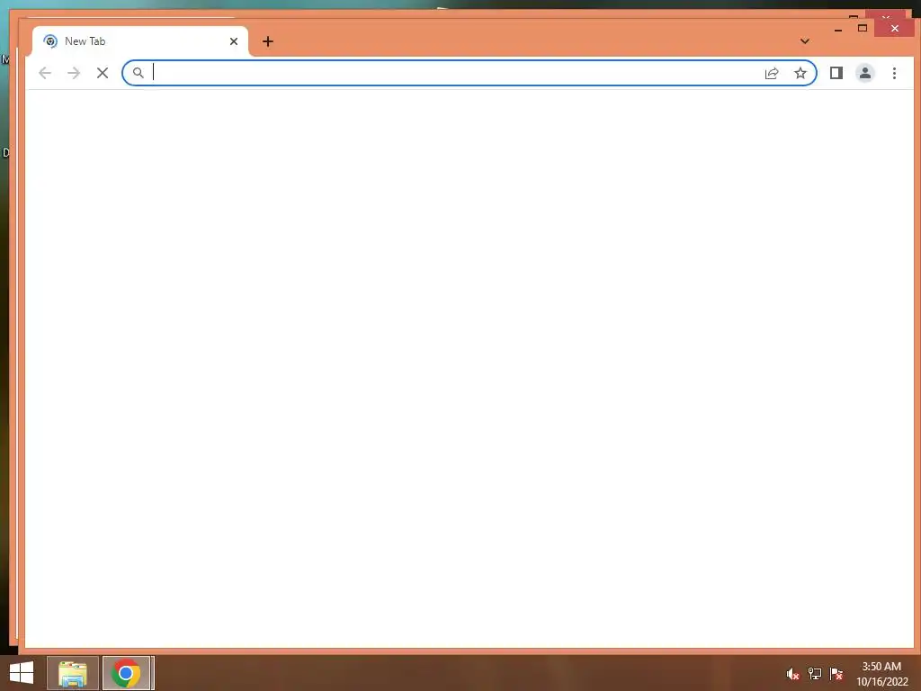
Task: Share this page icon
Action: (771, 73)
